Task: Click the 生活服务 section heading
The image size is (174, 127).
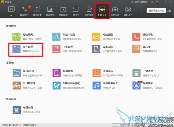Action: coord(11,99)
